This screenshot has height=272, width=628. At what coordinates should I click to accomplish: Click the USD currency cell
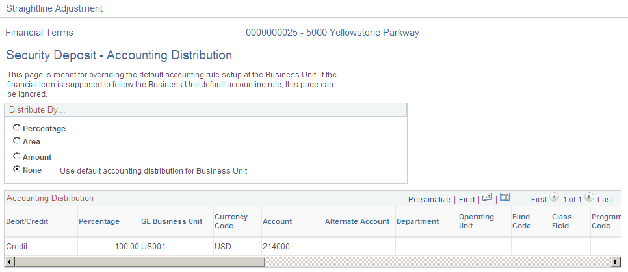coord(223,247)
